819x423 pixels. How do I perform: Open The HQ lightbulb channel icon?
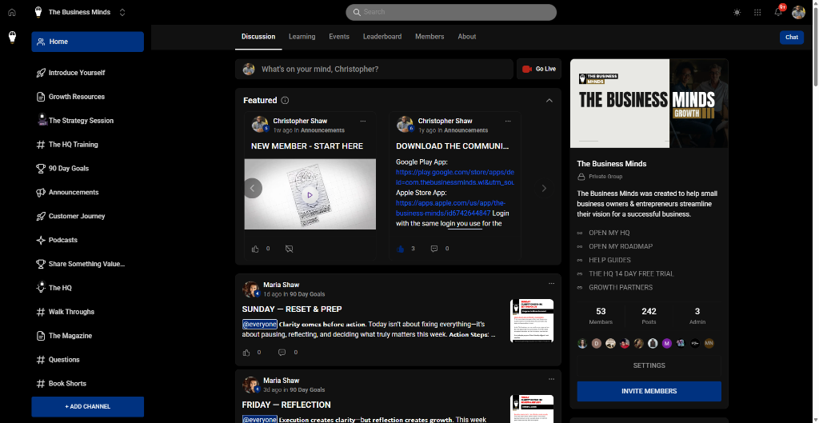pos(40,288)
